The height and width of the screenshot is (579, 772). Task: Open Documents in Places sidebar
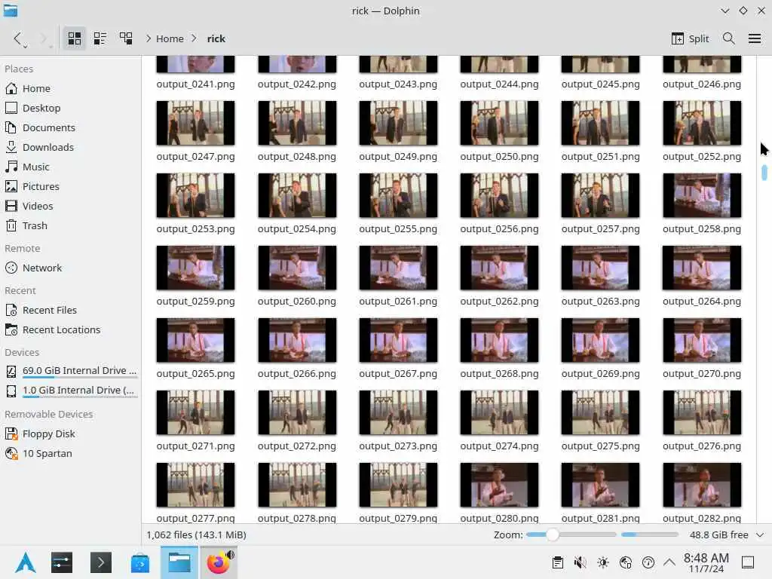(70, 127)
